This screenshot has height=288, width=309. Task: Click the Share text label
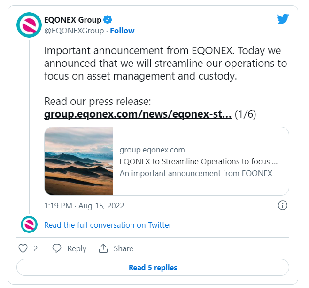point(124,248)
